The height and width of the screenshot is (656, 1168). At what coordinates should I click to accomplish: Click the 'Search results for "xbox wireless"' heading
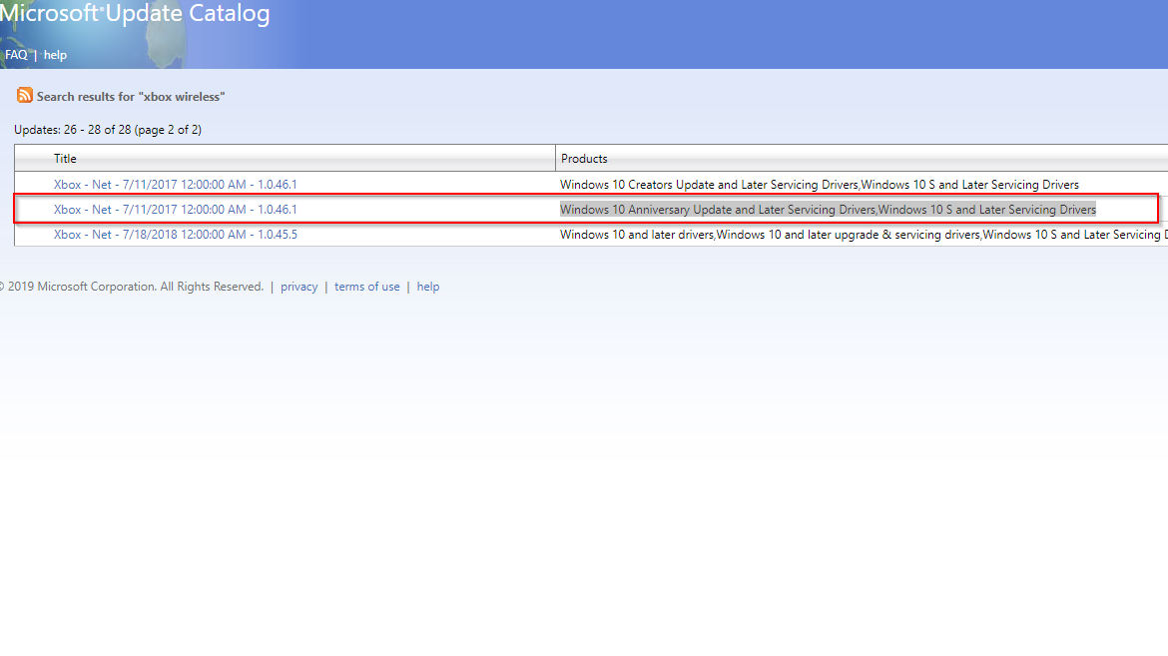tap(131, 96)
